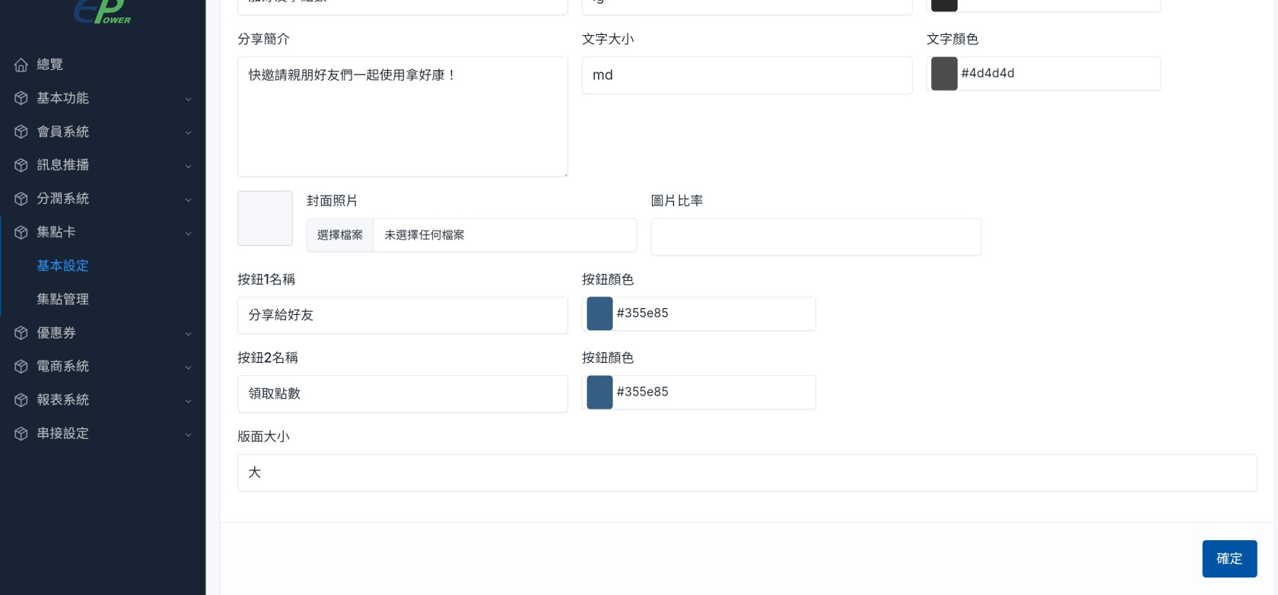The height and width of the screenshot is (595, 1278).
Task: Click the cube icon next to 優惠券
Action: click(x=21, y=332)
